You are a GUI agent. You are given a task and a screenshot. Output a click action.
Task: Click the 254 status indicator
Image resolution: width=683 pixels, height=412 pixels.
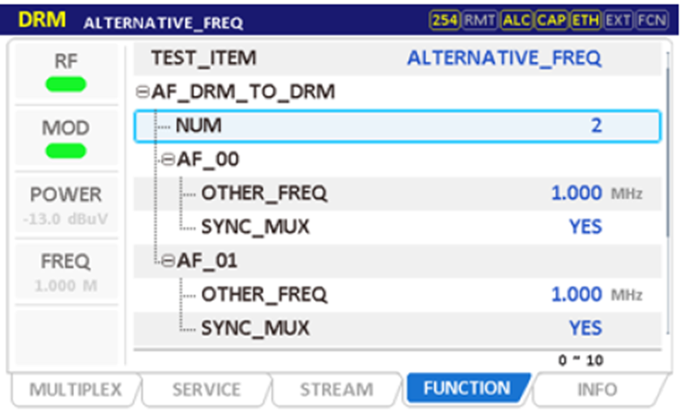click(445, 20)
